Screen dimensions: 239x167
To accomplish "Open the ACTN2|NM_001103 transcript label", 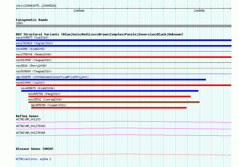I will coord(28,119).
